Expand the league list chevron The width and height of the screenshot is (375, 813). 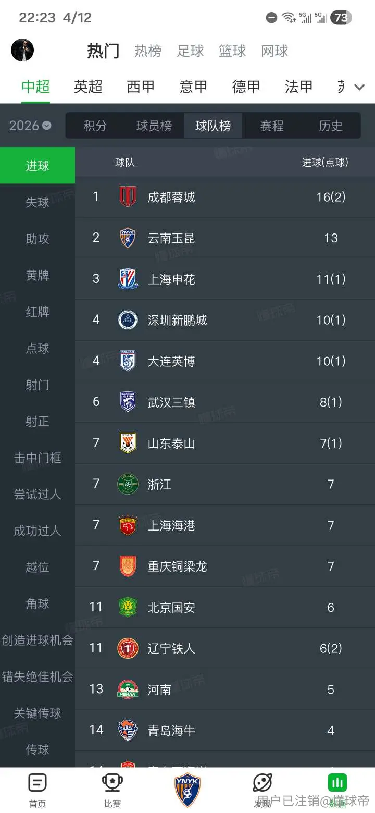point(359,87)
